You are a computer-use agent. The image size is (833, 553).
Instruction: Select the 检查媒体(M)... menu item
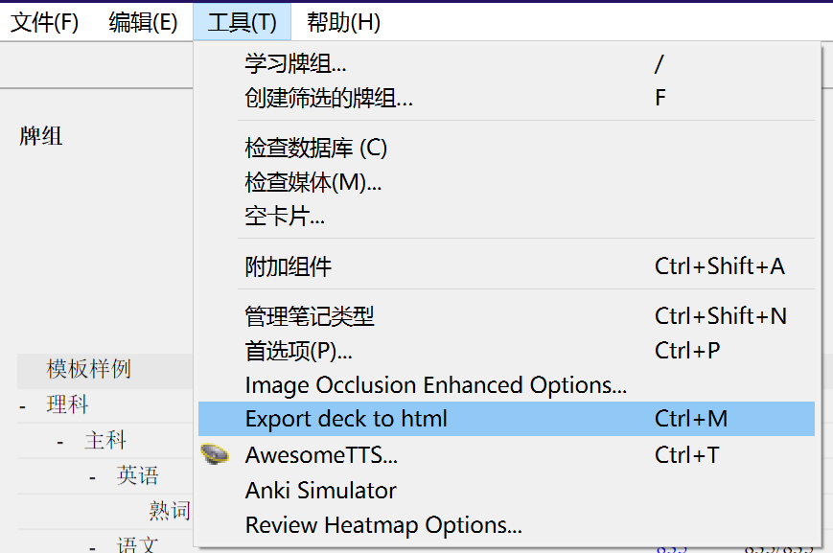coord(313,182)
